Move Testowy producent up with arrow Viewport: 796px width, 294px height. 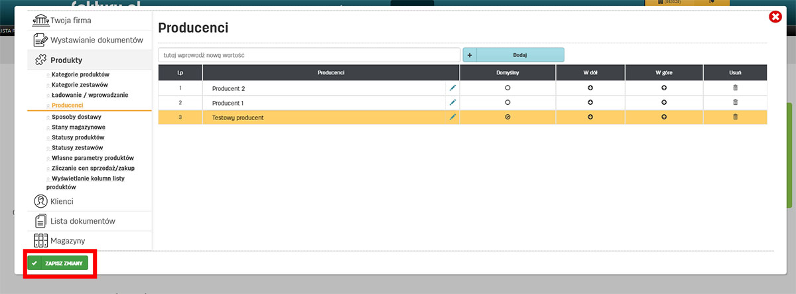(663, 117)
